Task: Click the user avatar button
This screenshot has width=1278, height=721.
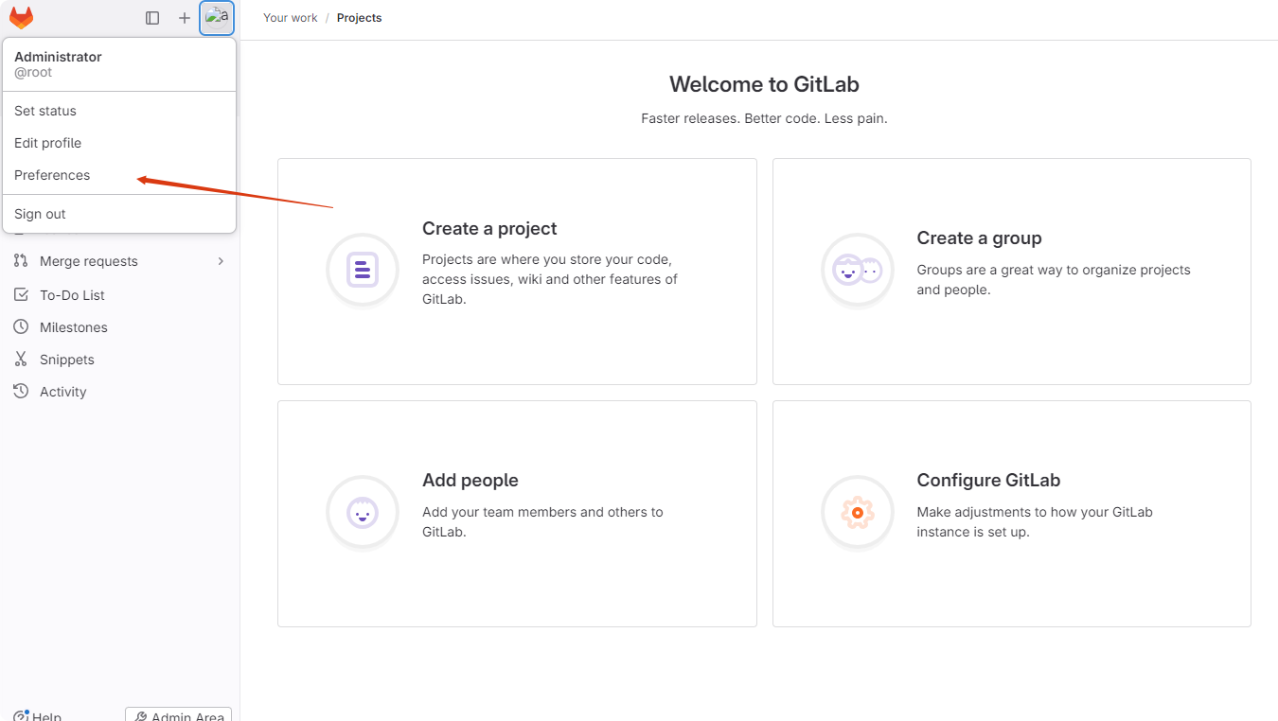Action: coord(217,18)
